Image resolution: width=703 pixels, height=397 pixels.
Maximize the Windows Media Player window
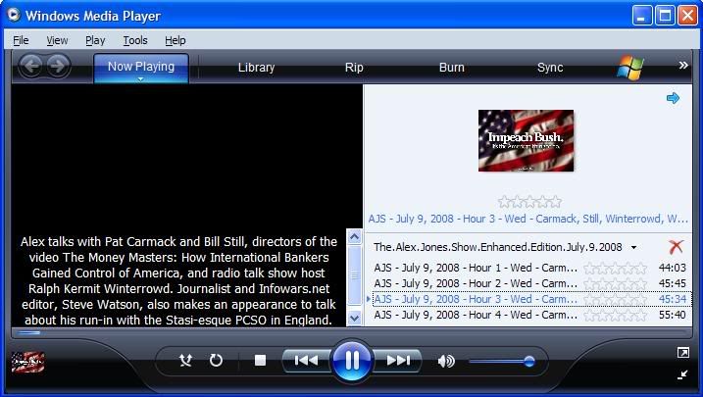point(665,16)
